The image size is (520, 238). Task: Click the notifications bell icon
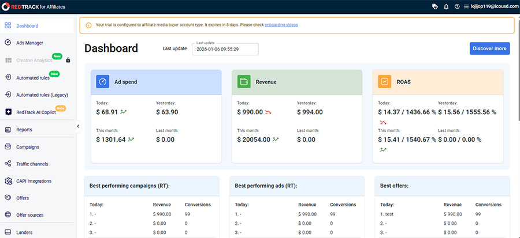(446, 6)
